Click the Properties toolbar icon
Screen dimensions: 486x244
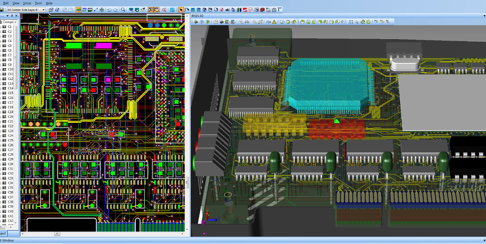pos(51,9)
